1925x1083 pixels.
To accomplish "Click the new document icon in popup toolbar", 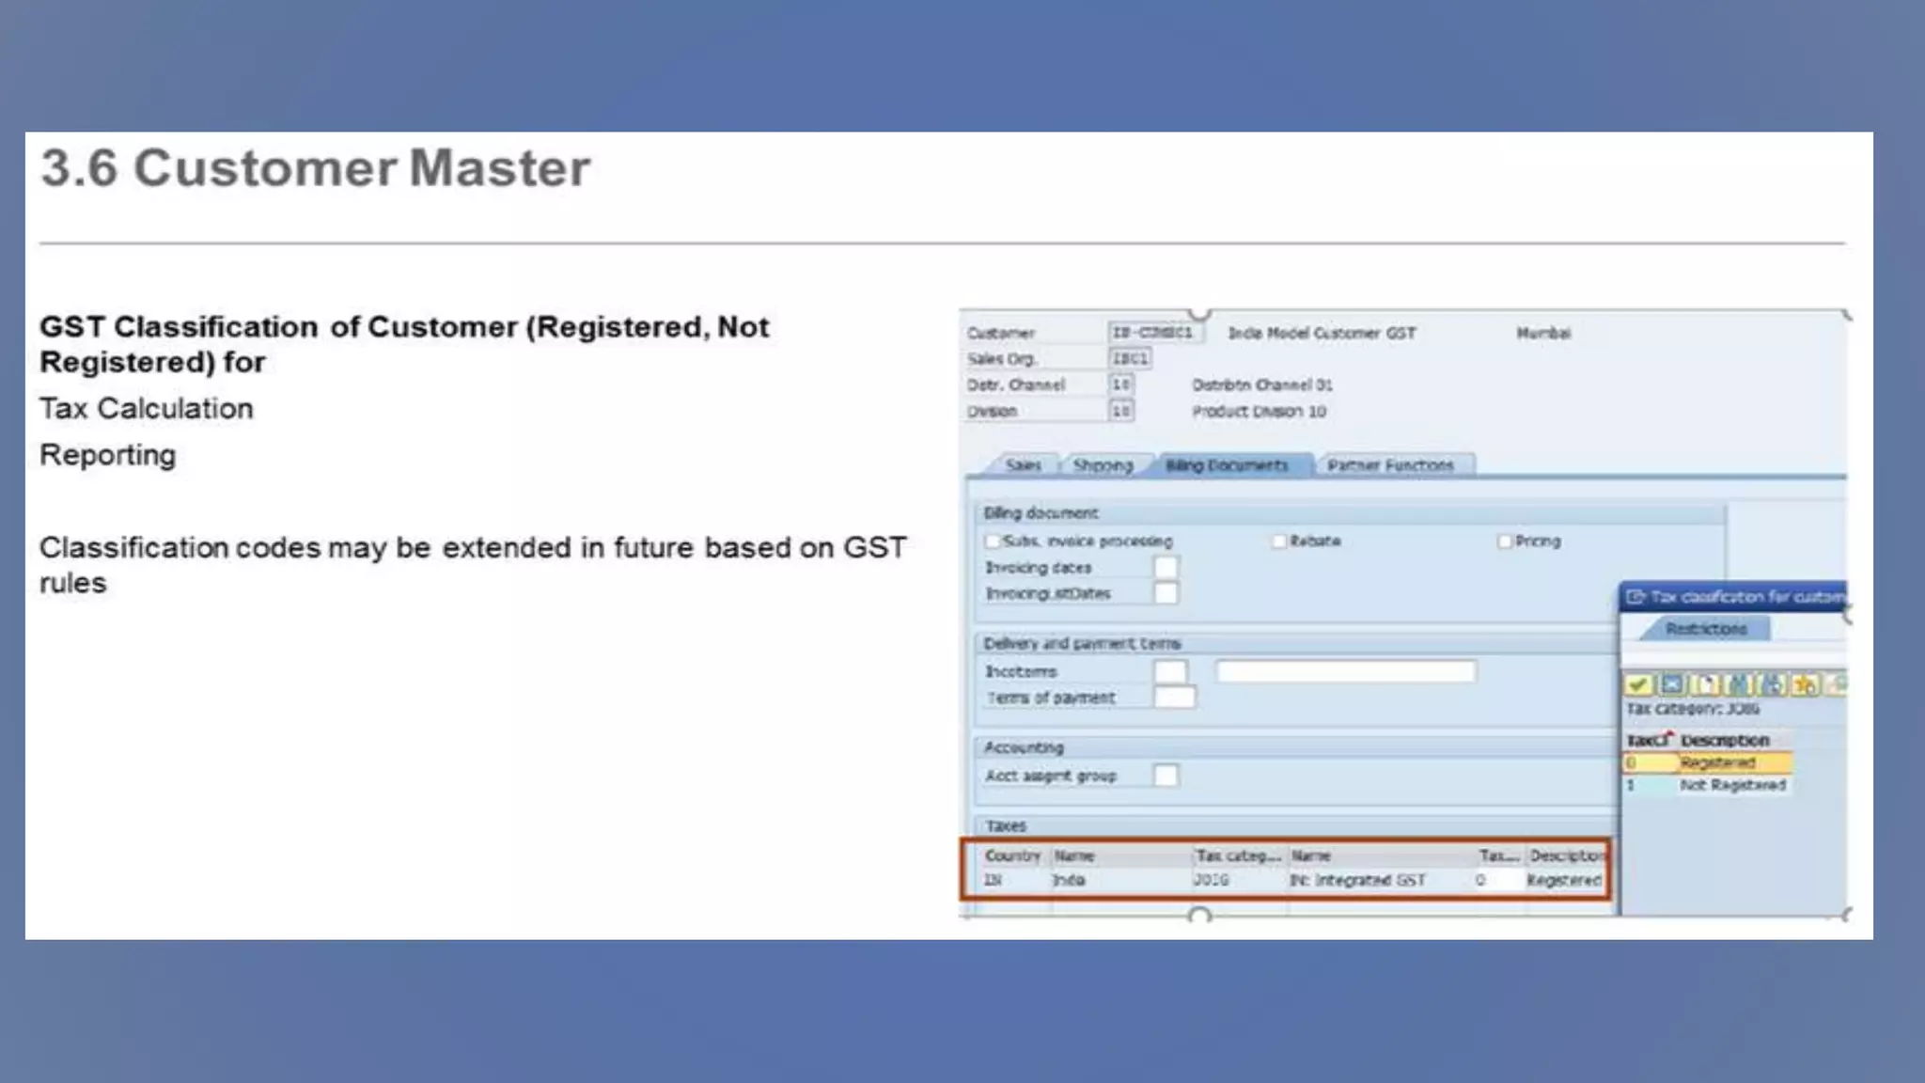I will (1706, 685).
